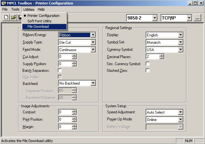This screenshot has width=205, height=144.
Task: Select Printer Configuration menu entry
Action: coord(44,16)
